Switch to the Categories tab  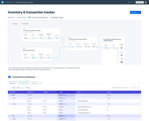tap(12, 83)
